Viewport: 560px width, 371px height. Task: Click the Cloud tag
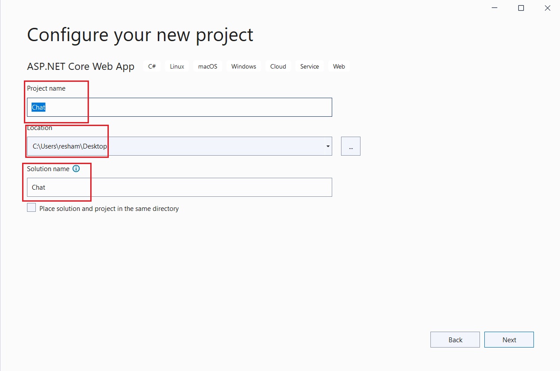[278, 66]
